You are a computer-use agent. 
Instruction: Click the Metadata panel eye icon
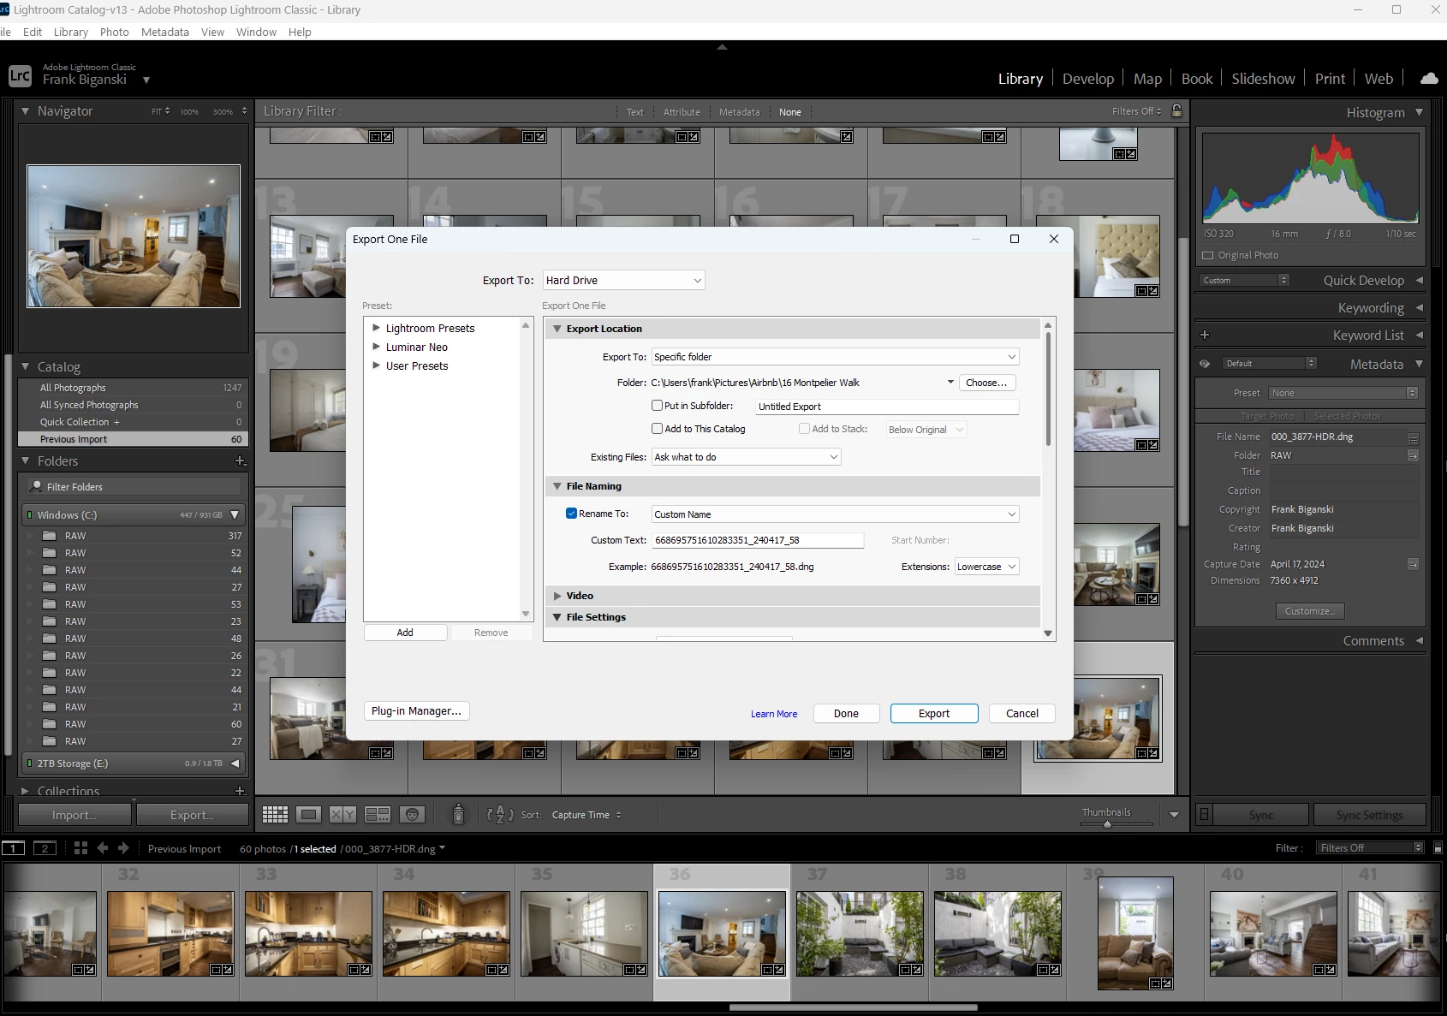click(x=1205, y=364)
